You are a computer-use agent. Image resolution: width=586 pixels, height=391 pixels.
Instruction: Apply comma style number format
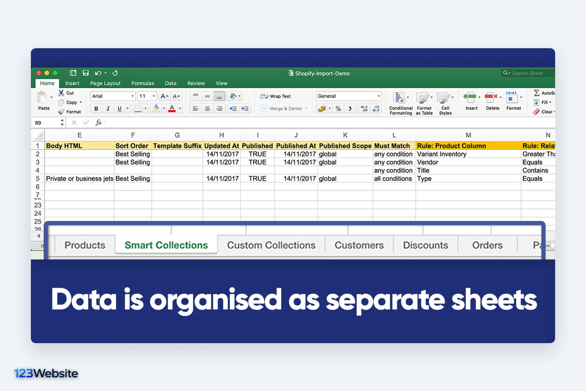tap(350, 109)
